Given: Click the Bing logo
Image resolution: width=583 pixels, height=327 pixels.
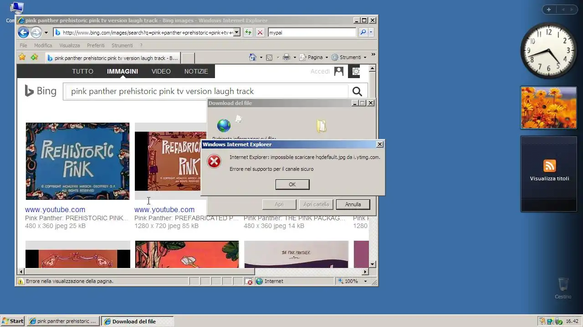Looking at the screenshot, I should coord(41,91).
